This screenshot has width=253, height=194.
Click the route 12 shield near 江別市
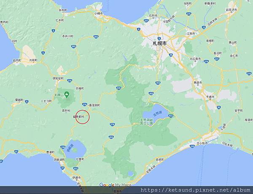click(204, 27)
